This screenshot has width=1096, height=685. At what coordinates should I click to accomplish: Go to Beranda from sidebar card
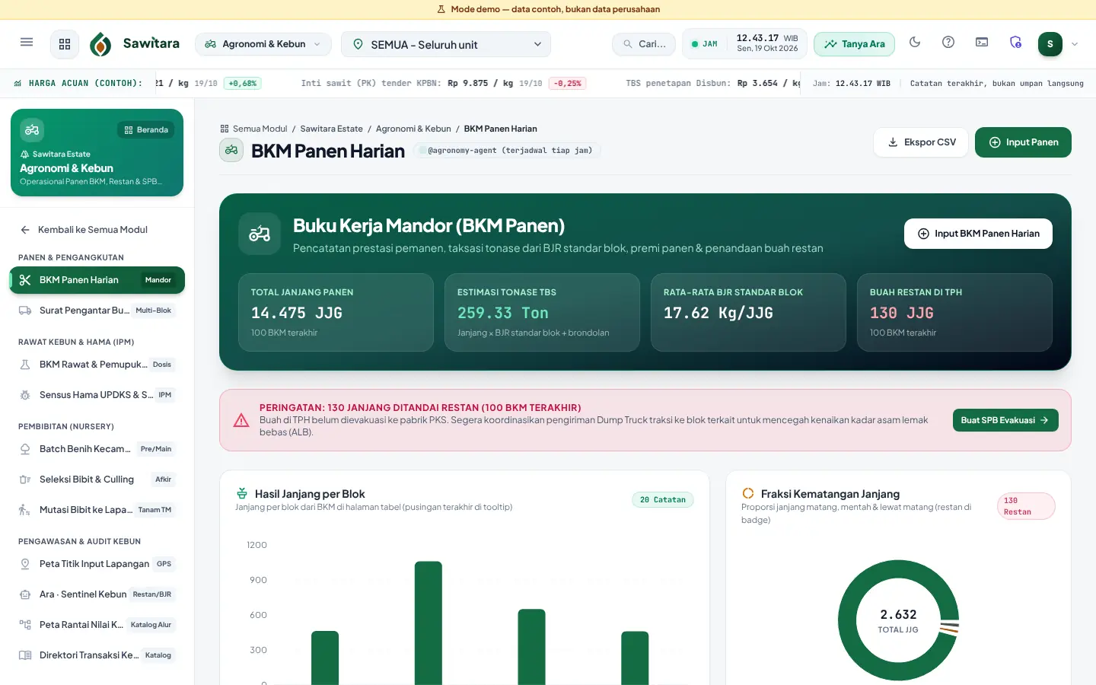tap(146, 130)
